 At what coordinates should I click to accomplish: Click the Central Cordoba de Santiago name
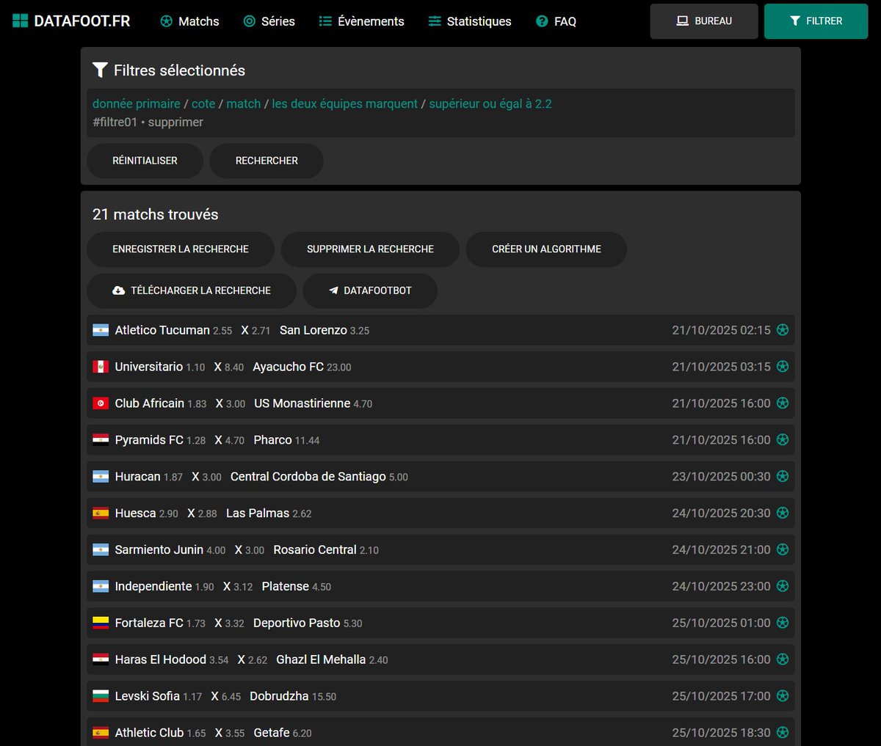click(x=308, y=477)
